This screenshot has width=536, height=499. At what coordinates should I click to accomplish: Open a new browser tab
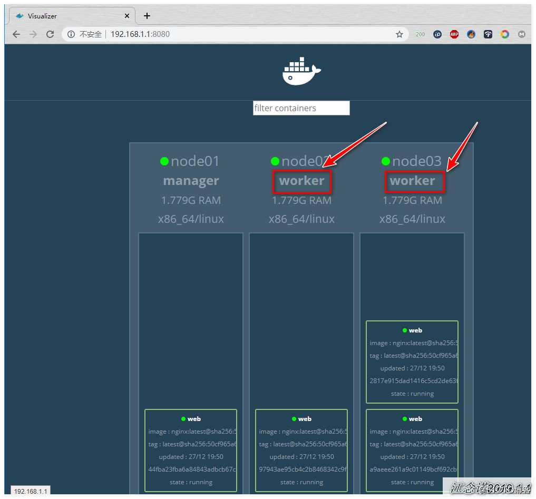click(x=147, y=16)
